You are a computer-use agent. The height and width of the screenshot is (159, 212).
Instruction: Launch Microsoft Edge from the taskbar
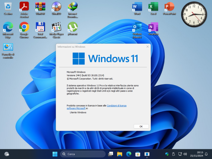pos(129,154)
